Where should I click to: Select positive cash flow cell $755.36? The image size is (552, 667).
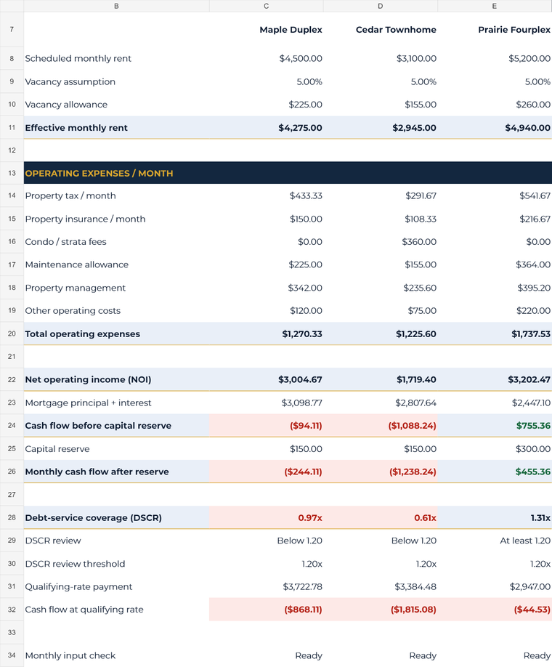(x=495, y=426)
